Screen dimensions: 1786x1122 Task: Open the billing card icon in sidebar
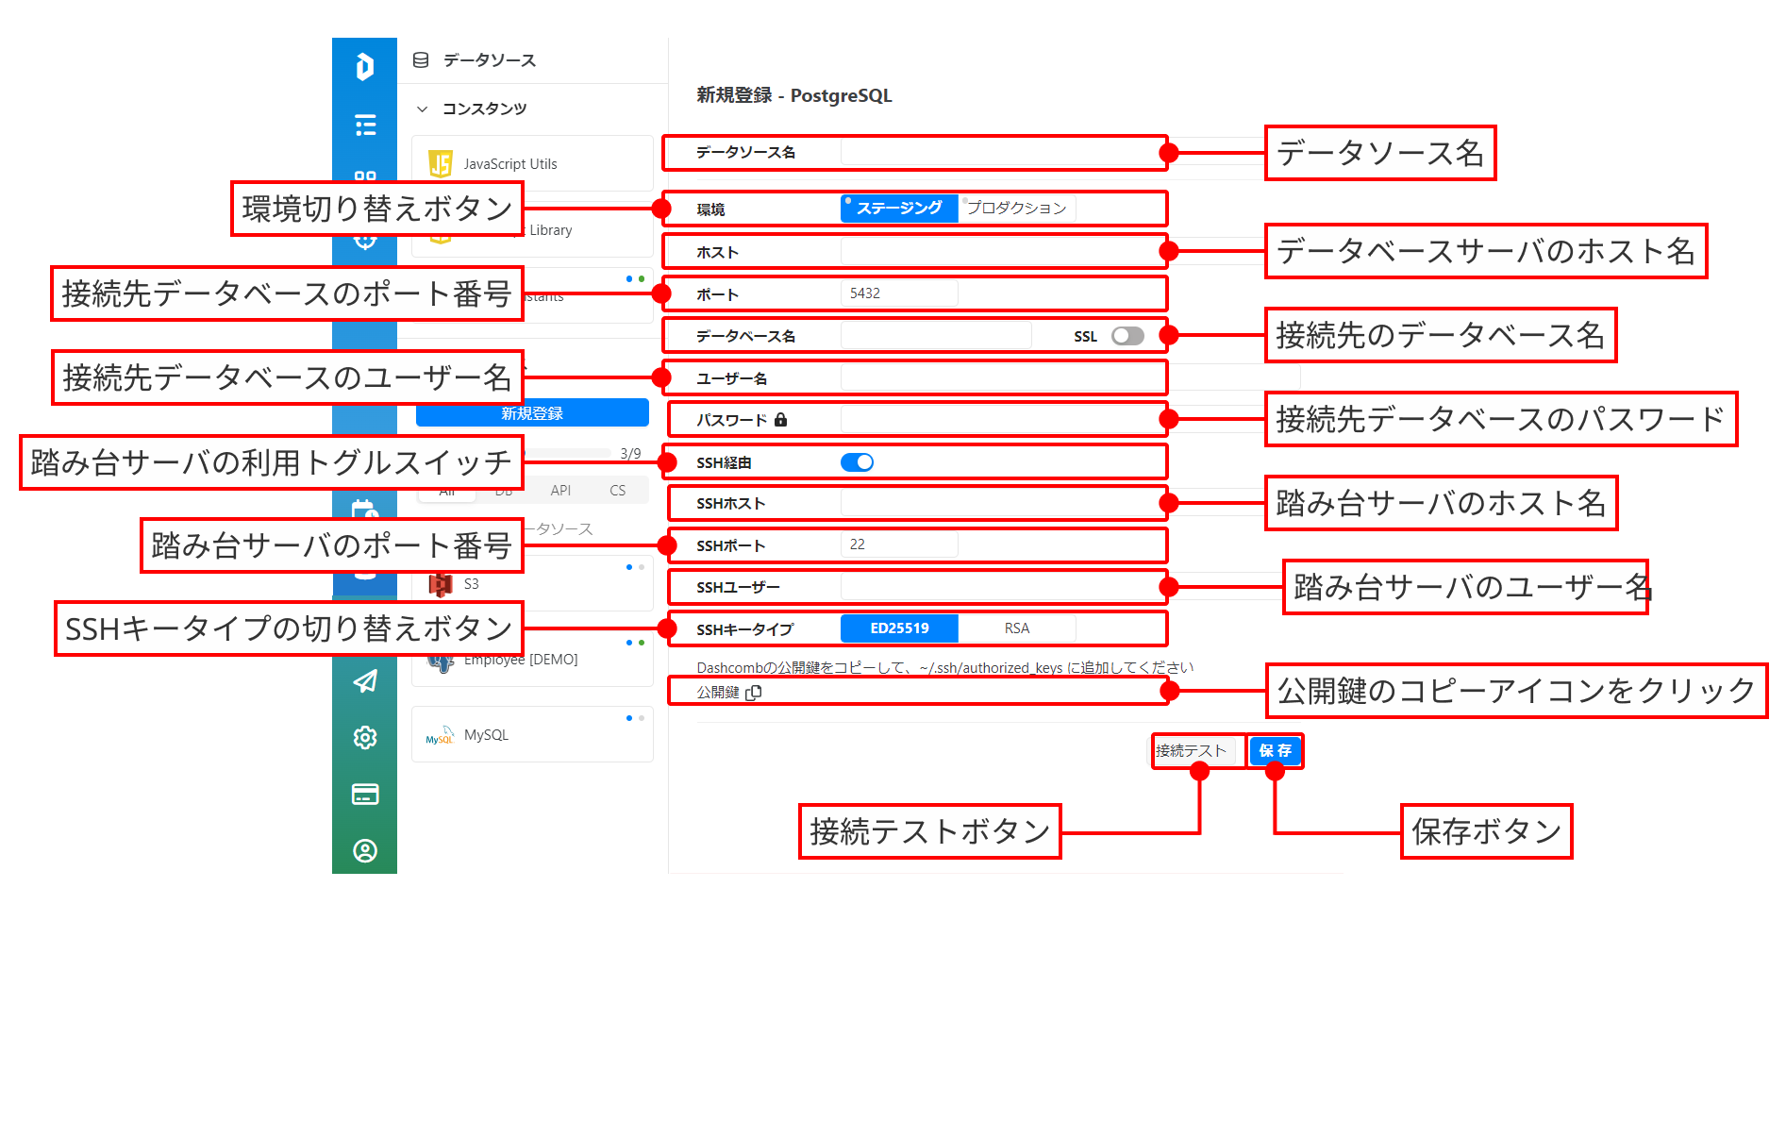[364, 795]
